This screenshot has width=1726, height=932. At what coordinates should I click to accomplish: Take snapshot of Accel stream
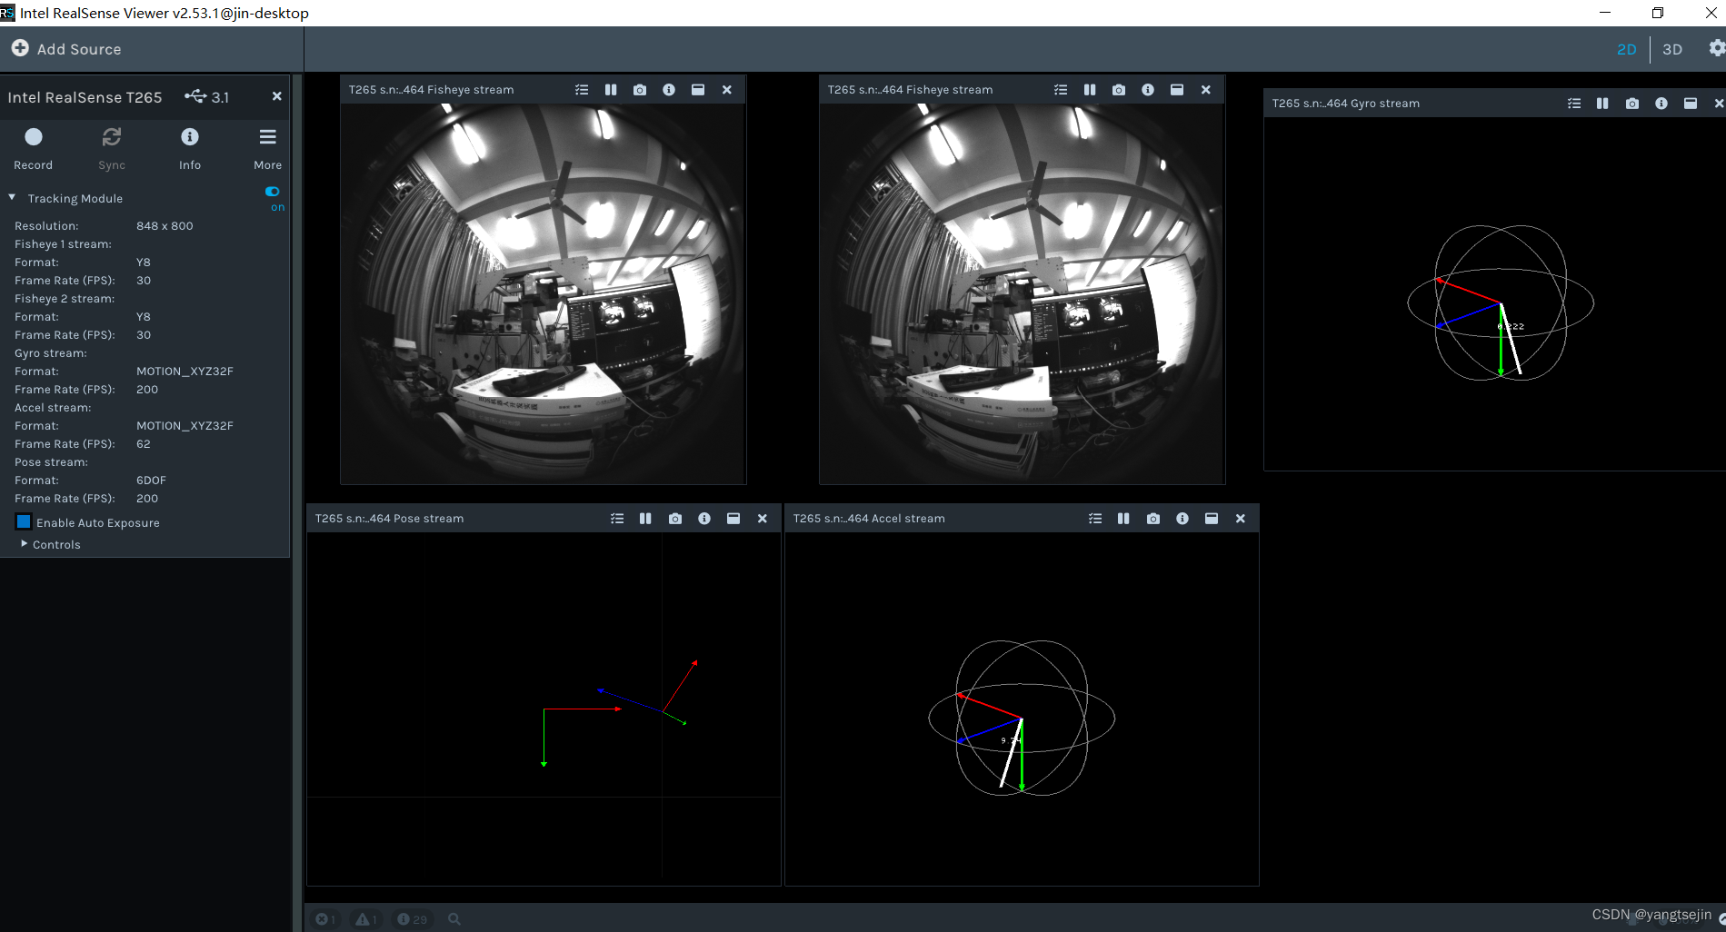[1153, 519]
